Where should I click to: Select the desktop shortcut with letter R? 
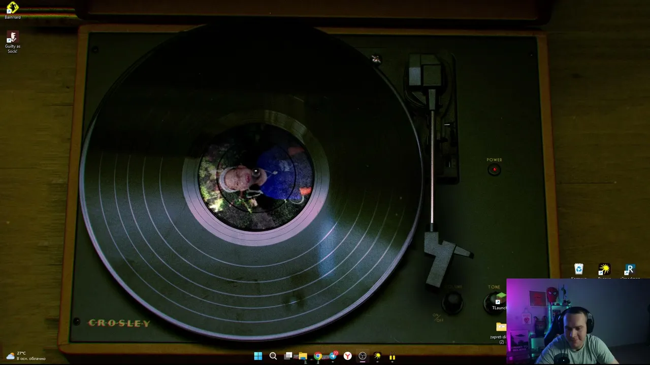tap(630, 271)
